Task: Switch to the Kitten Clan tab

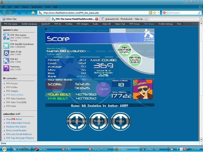Action: pos(24,19)
